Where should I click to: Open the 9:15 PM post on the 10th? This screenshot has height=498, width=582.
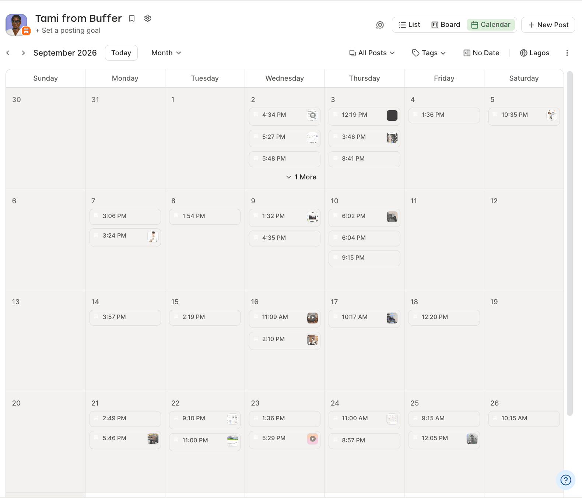click(364, 258)
